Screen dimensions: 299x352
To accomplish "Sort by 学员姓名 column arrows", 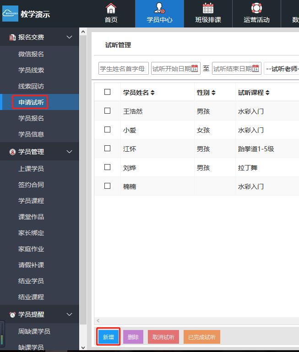I will 152,93.
